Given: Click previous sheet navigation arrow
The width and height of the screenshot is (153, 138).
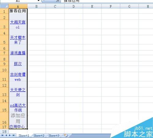Looking at the screenshot, I should (6, 135).
